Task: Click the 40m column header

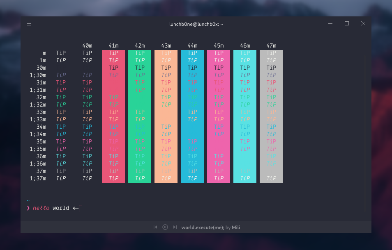Action: (87, 45)
